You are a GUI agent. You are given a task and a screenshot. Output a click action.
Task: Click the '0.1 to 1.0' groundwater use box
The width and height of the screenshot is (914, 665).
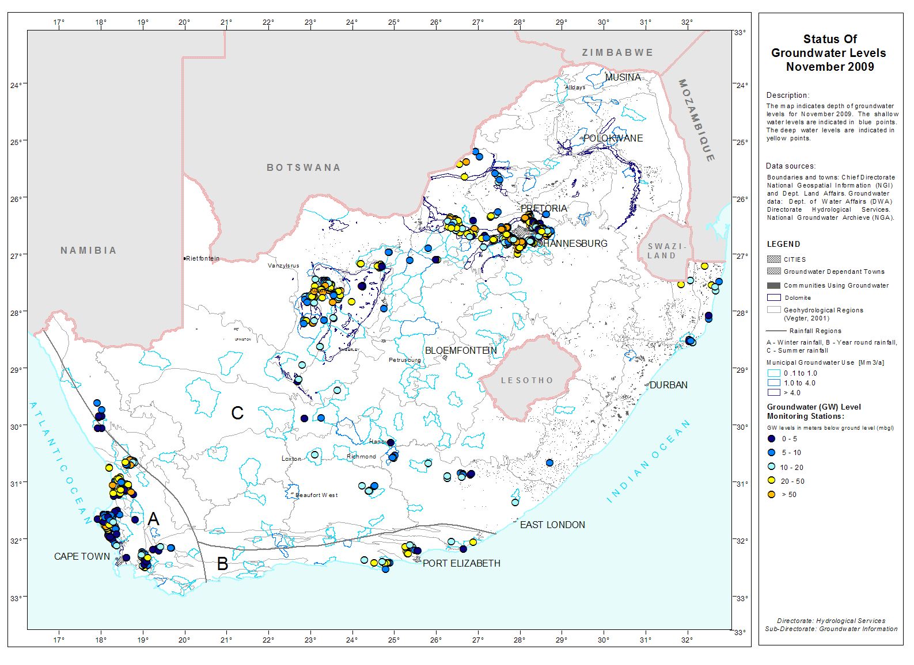tap(773, 373)
